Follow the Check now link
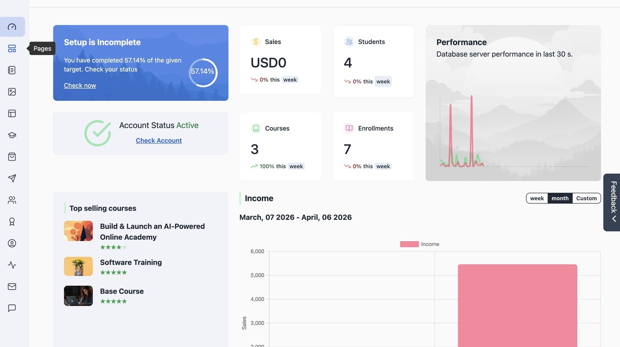The height and width of the screenshot is (347, 620). pyautogui.click(x=80, y=86)
